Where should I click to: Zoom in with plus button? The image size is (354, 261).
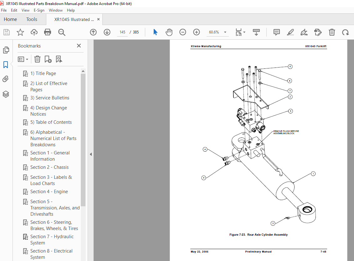(197, 32)
